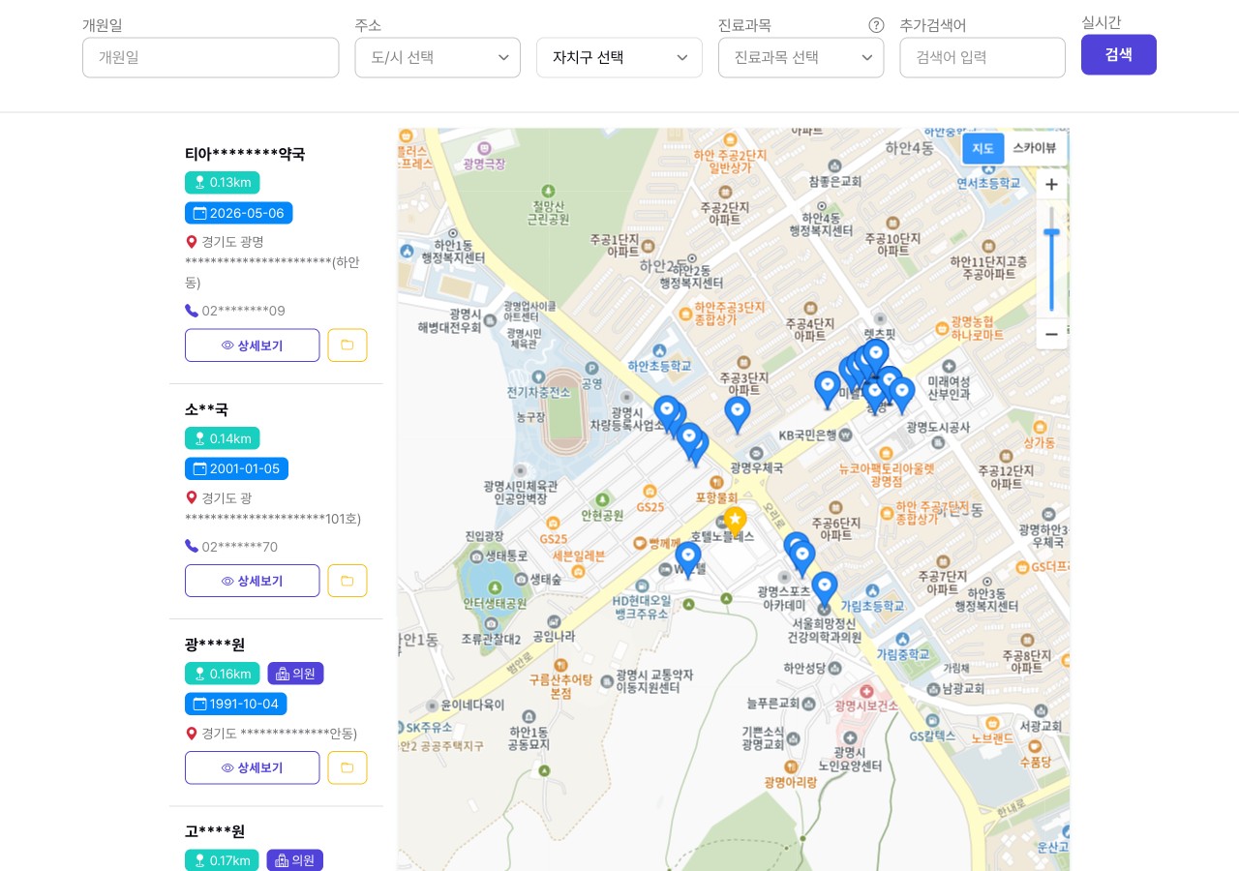
Task: Focus the 개원일 input field
Action: click(211, 57)
